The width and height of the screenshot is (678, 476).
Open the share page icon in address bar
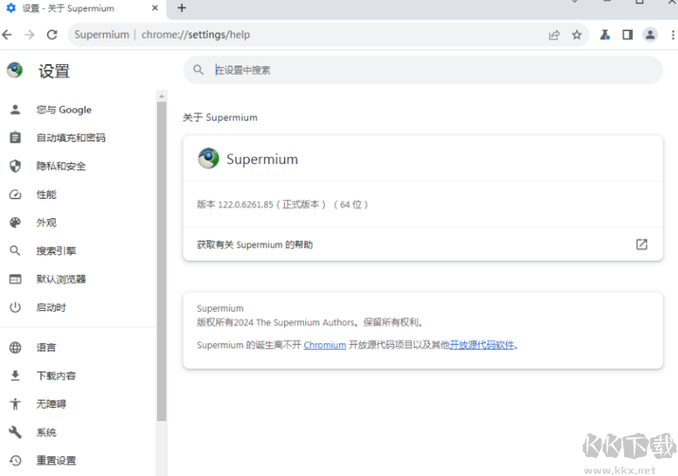point(554,35)
